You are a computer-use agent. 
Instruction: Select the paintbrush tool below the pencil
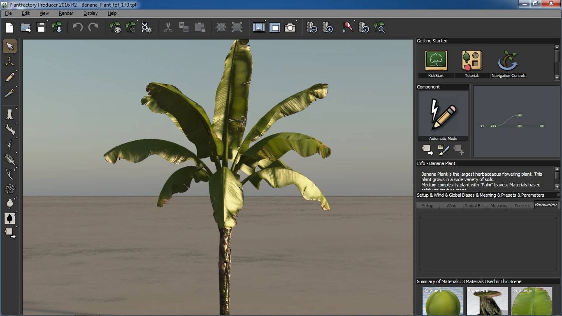click(10, 93)
